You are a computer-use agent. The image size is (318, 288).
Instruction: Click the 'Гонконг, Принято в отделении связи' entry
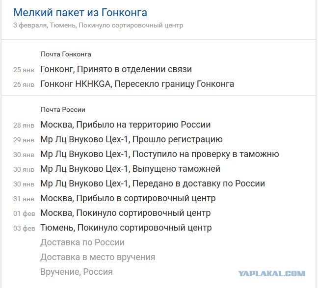[x=116, y=69]
